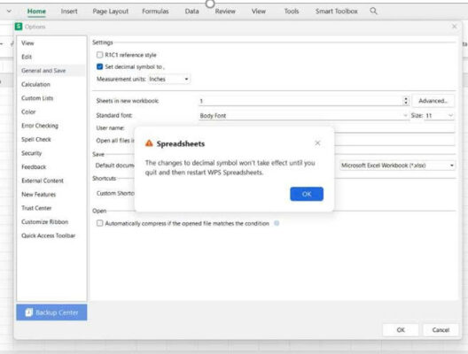Click the search magnifier icon in ribbon
Image resolution: width=468 pixels, height=354 pixels.
click(x=373, y=12)
